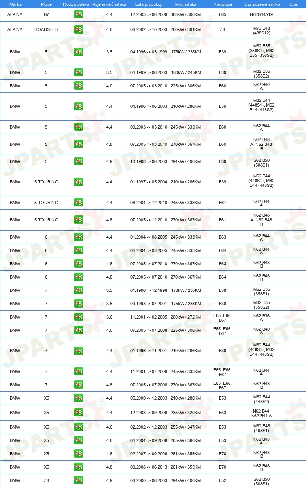306x487 pixels.
Task: Click fuel icon for BMW Z8 4.9 row
Action: tap(78, 480)
